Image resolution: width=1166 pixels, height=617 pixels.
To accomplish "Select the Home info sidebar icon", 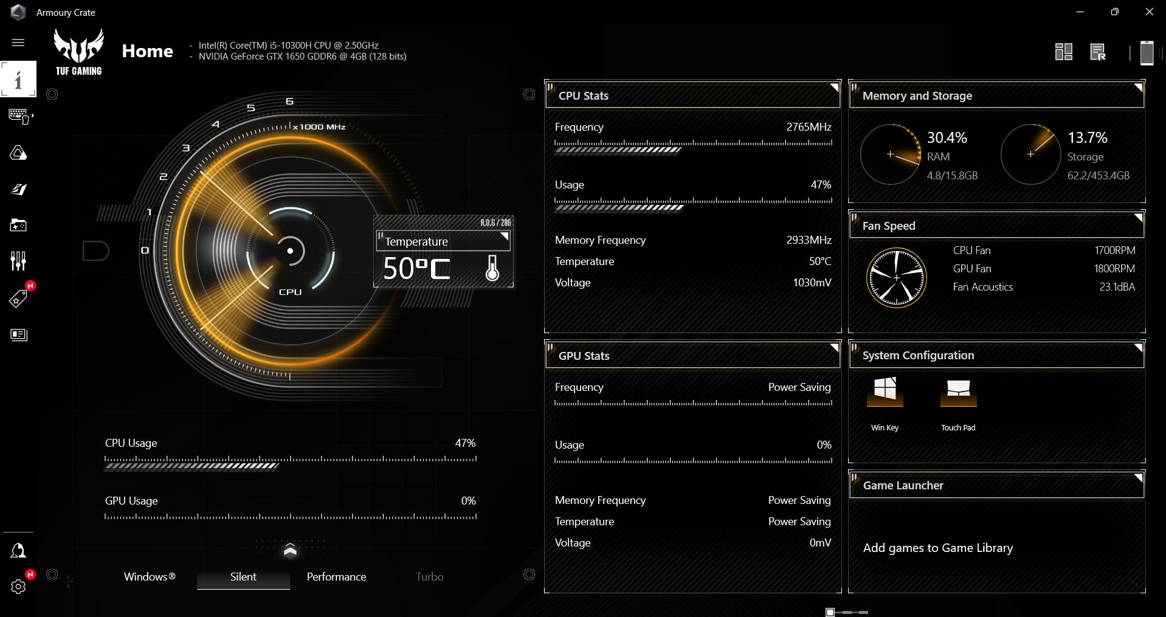I will (x=18, y=79).
